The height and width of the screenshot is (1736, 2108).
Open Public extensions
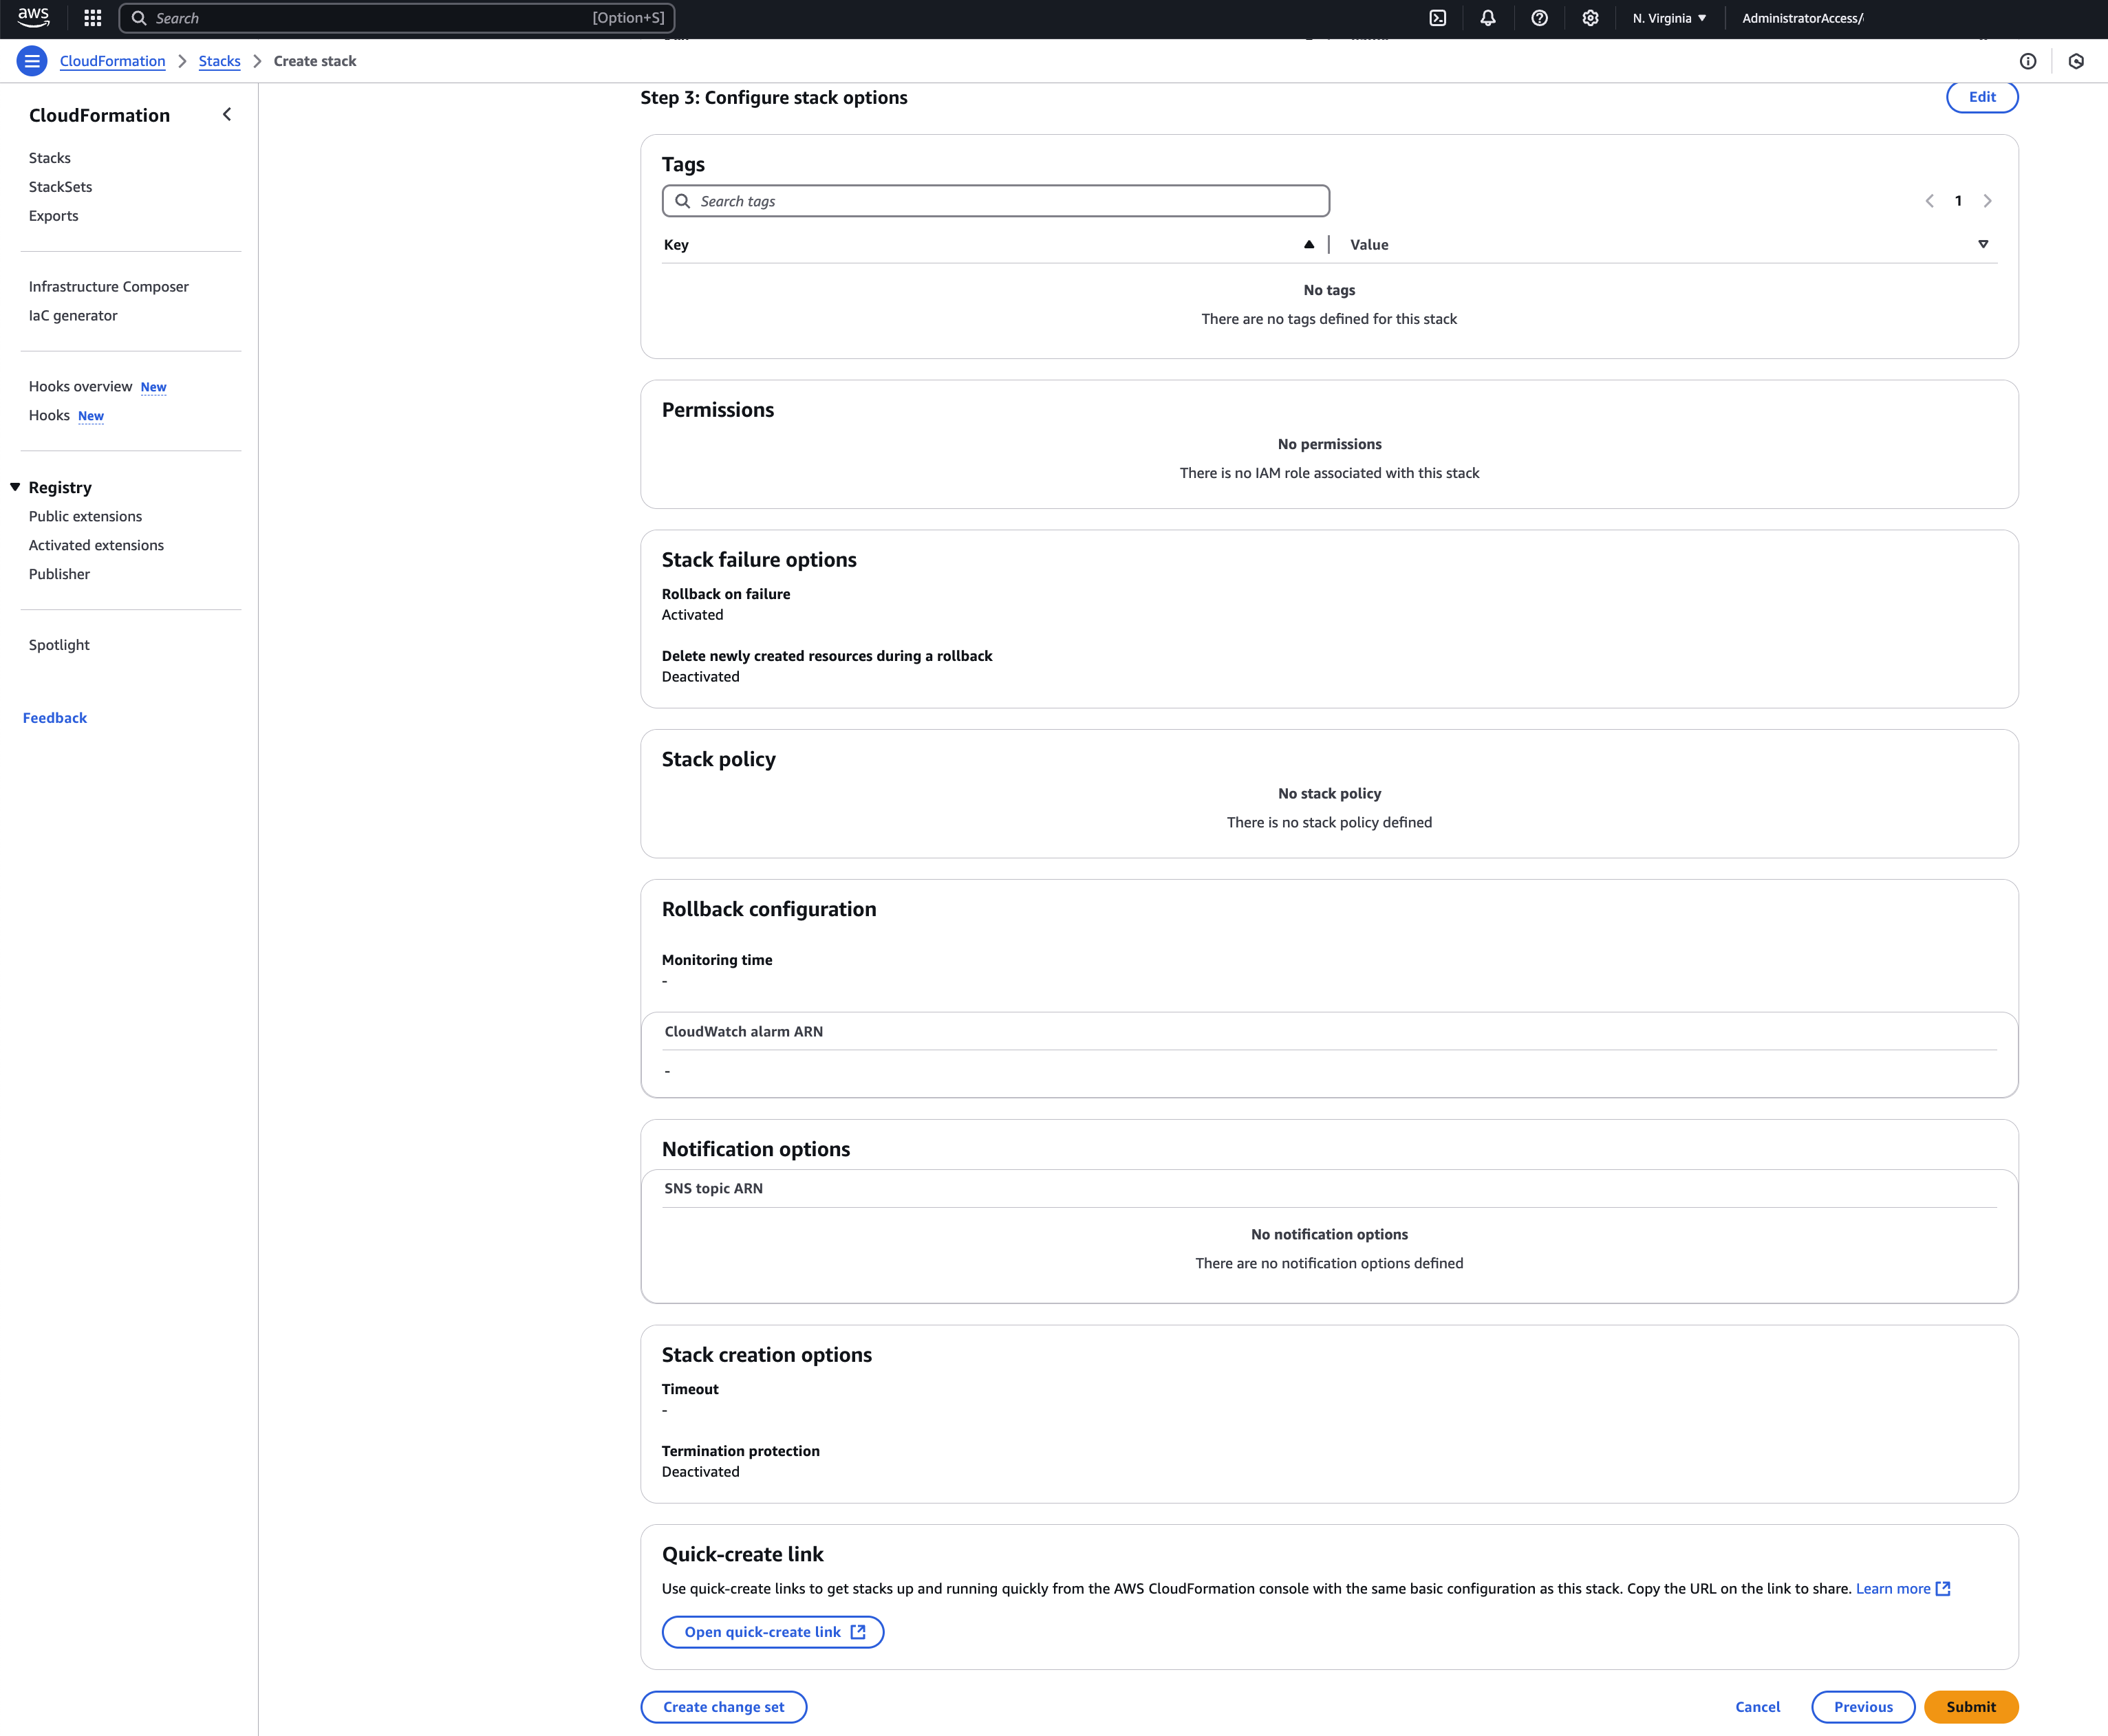point(85,516)
